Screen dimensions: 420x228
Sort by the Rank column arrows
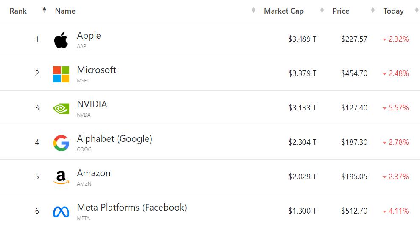click(45, 10)
